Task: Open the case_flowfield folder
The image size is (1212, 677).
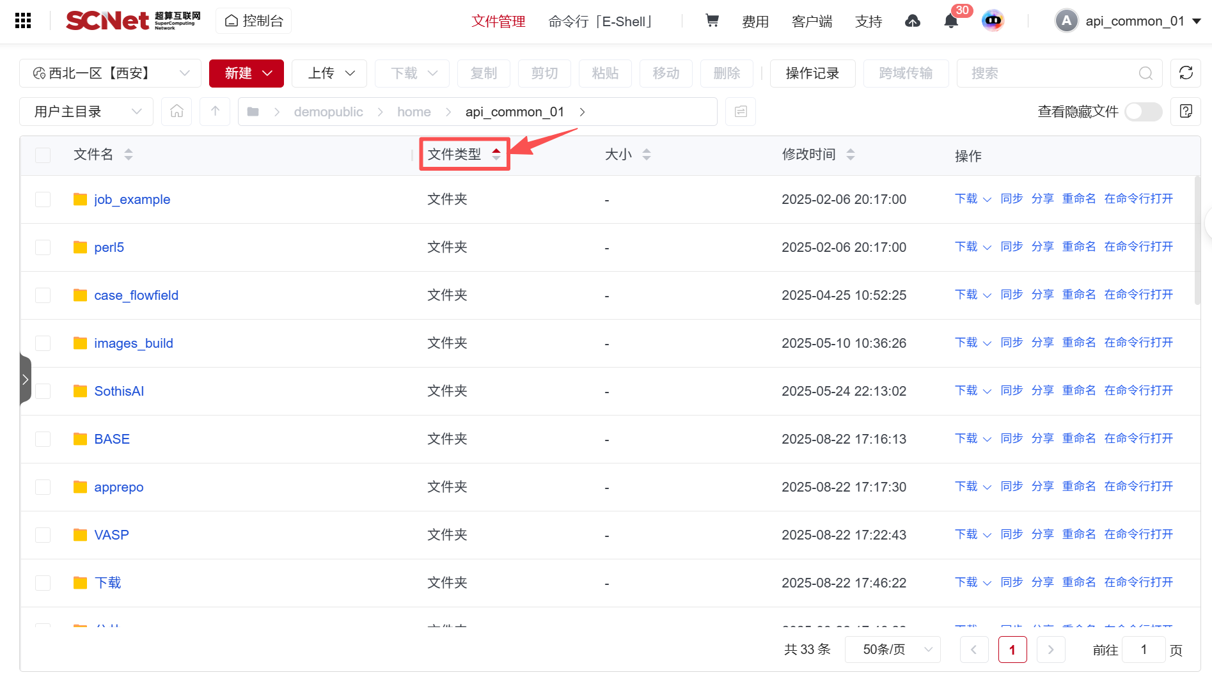Action: click(136, 295)
